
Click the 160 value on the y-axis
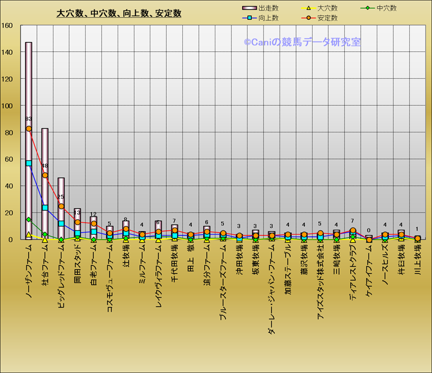7,25
